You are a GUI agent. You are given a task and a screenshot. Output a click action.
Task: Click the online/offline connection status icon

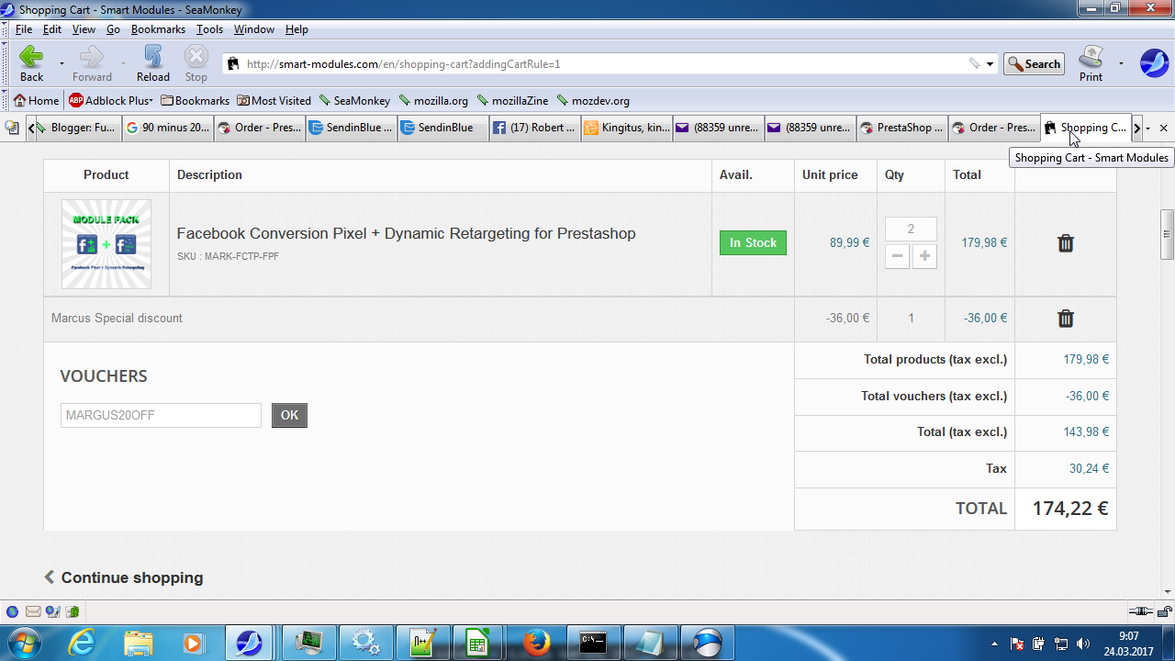tap(1140, 611)
